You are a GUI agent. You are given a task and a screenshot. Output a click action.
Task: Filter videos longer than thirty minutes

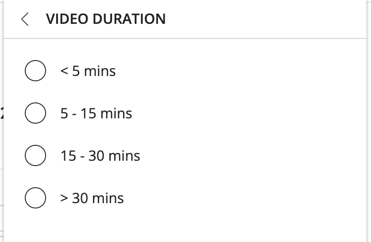click(35, 198)
